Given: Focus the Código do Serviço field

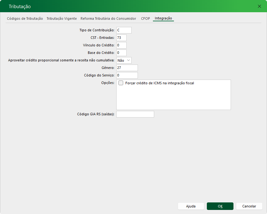Looking at the screenshot, I should [127, 75].
